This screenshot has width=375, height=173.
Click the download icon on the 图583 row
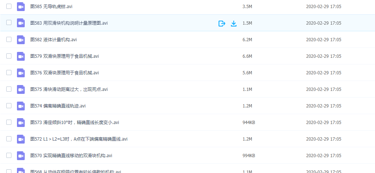233,23
